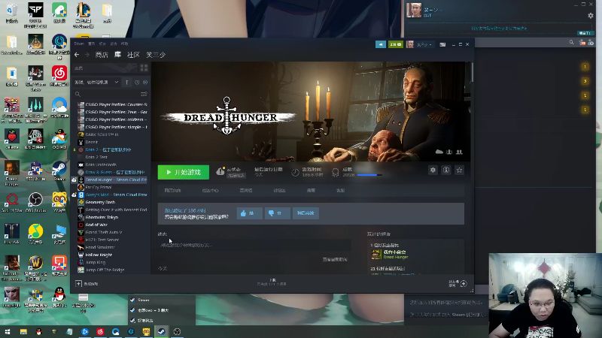
Task: Launch Dread Hunger with green play button
Action: click(184, 172)
